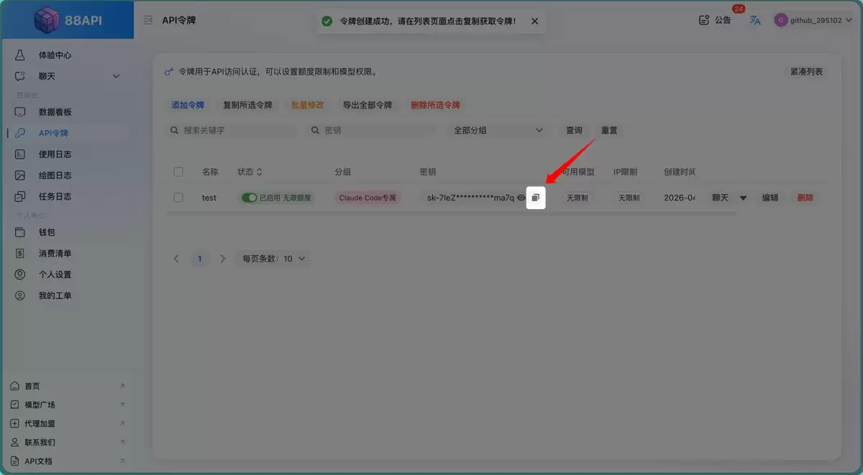The image size is (863, 475).
Task: Click the language translation icon
Action: (x=755, y=20)
